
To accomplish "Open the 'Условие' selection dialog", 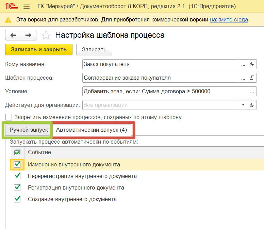I will pyautogui.click(x=252, y=91).
